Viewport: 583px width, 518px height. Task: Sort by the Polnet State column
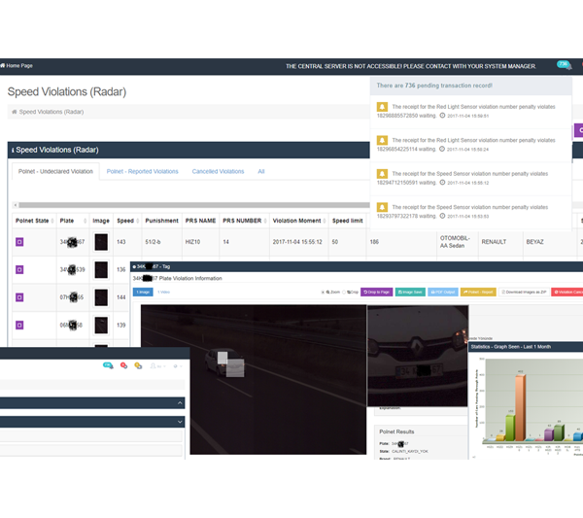[34, 221]
